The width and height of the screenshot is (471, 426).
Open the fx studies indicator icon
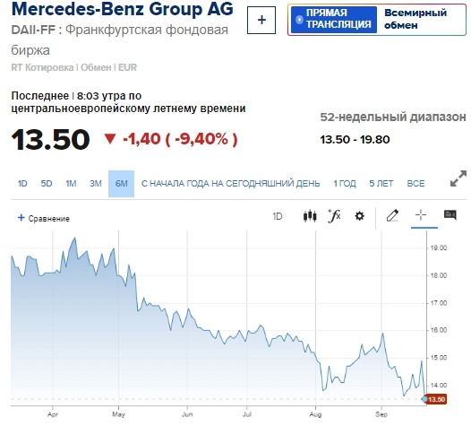334,216
